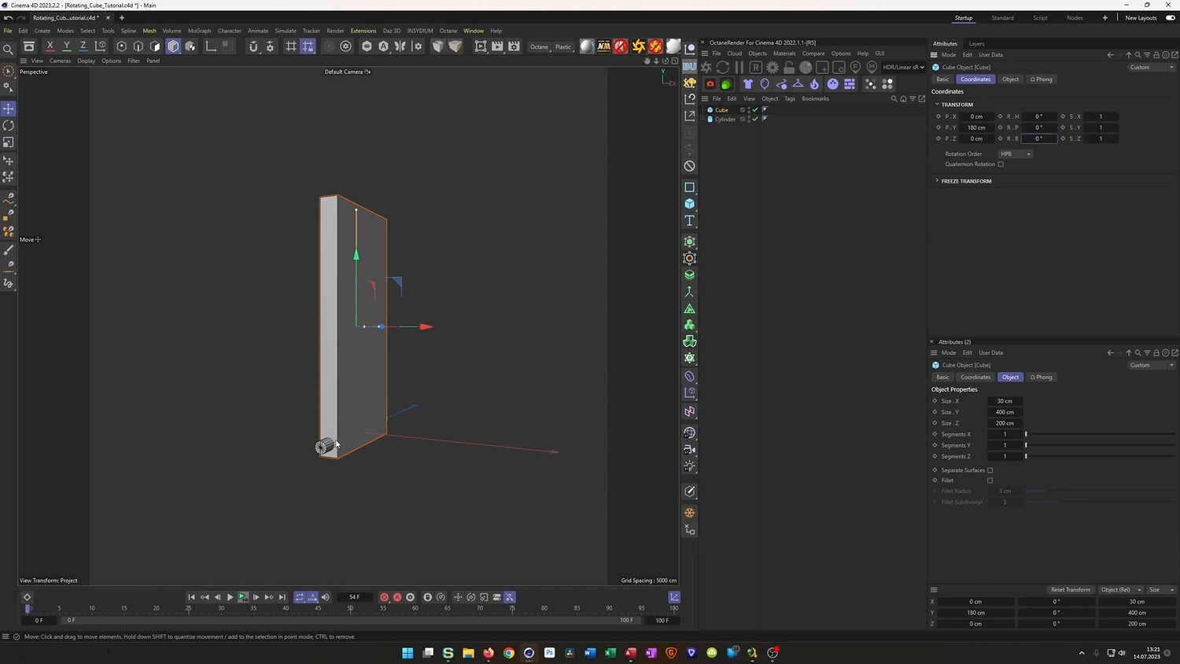Toggle X axis lock in top toolbar

pyautogui.click(x=50, y=46)
